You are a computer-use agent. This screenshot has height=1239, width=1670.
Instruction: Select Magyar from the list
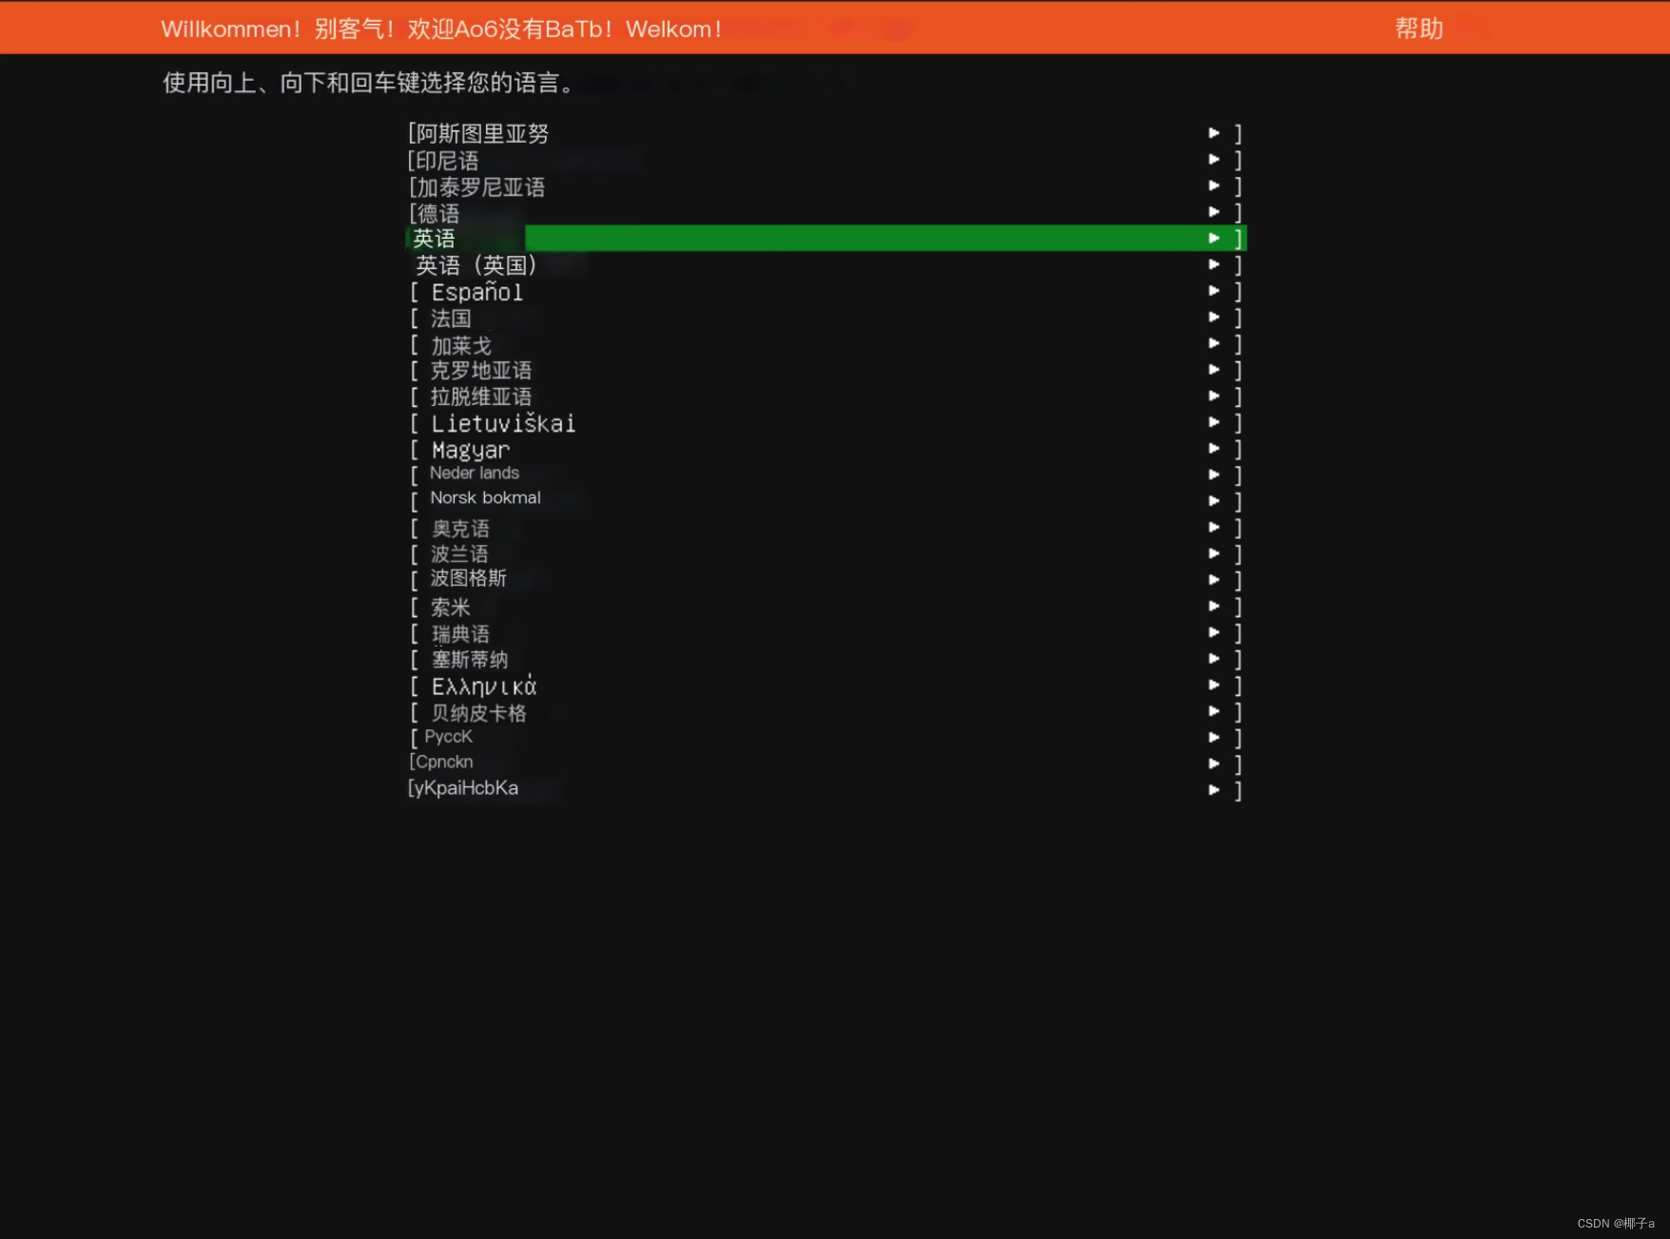point(825,449)
